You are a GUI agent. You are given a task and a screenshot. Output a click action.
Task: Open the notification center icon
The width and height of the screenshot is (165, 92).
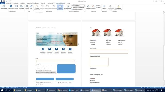coord(162,90)
